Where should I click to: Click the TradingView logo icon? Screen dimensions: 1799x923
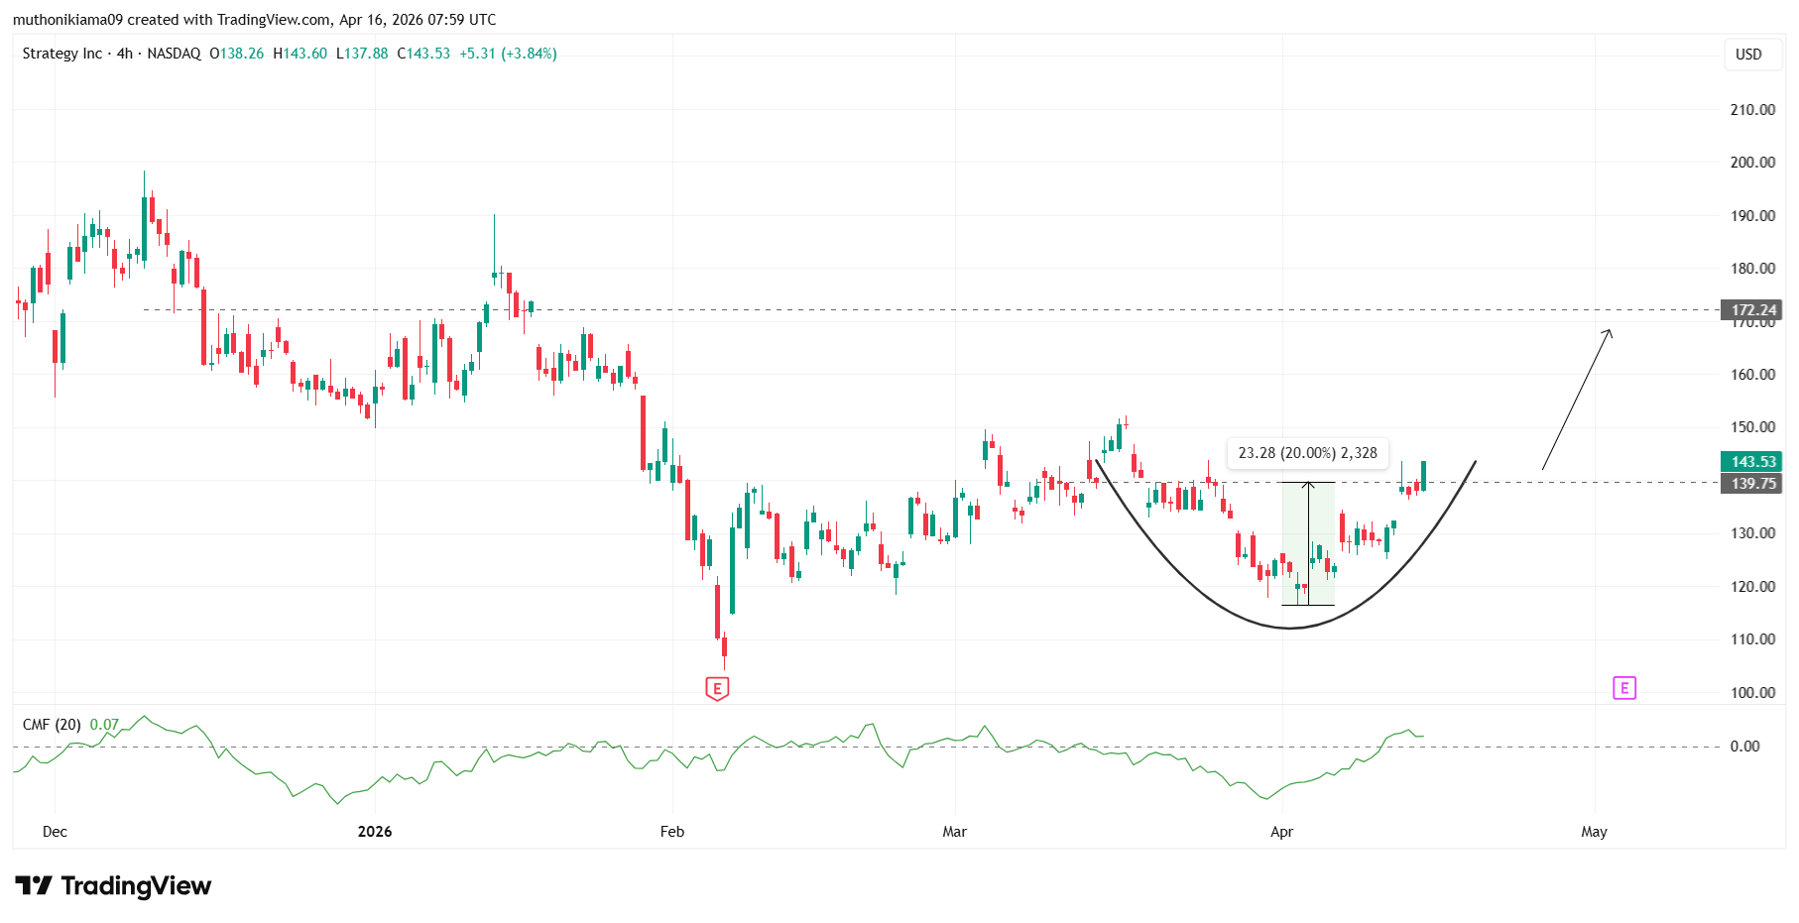(x=34, y=885)
